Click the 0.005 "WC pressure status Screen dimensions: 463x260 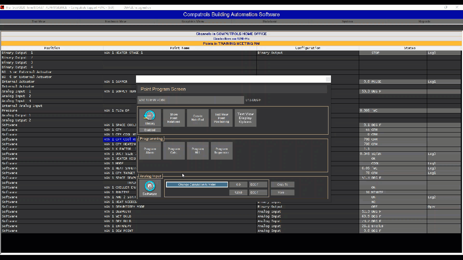[369, 110]
